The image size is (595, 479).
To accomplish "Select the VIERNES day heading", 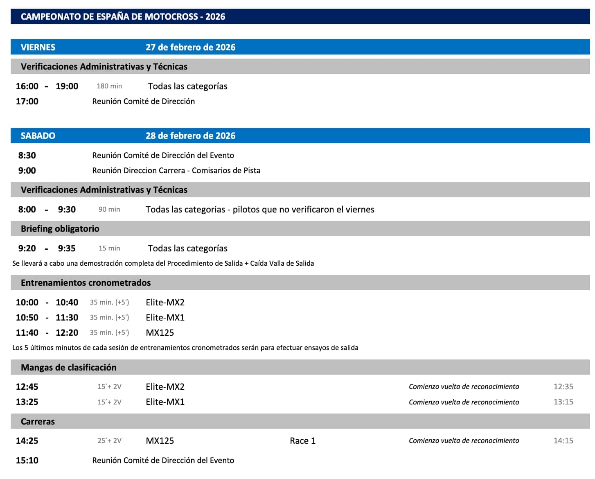I will point(38,47).
